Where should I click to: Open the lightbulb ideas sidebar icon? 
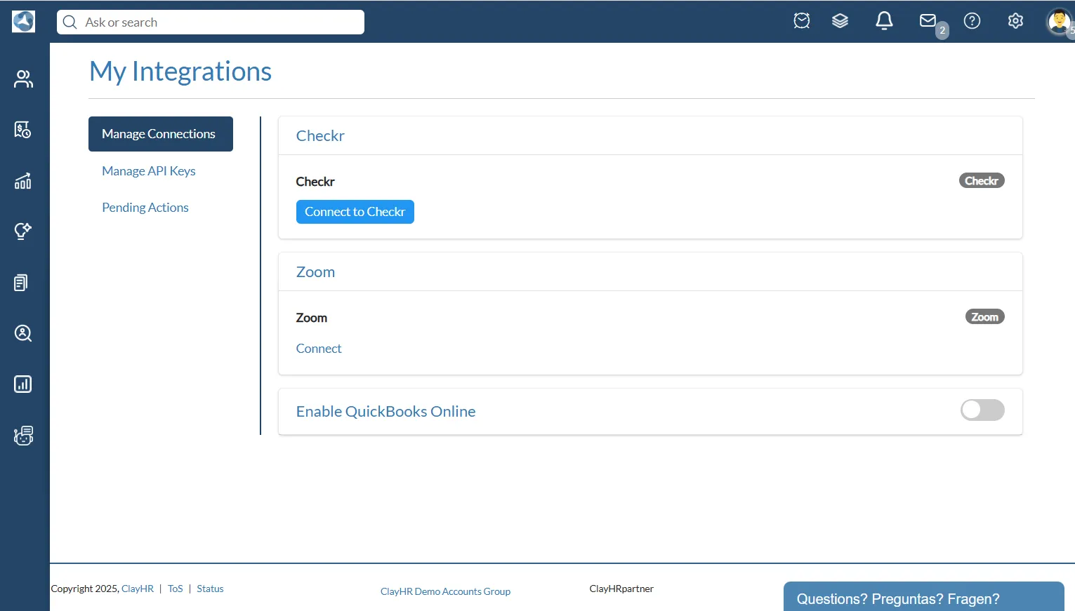click(x=23, y=231)
